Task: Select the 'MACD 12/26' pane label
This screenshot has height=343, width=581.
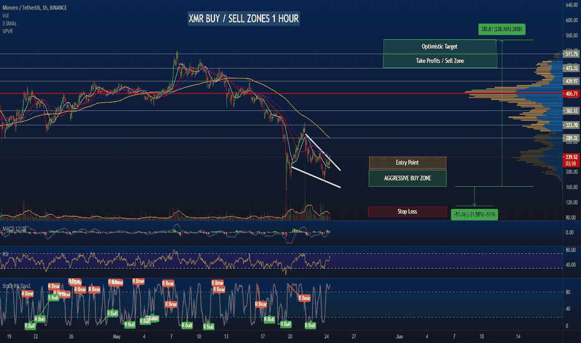Action: click(x=14, y=229)
